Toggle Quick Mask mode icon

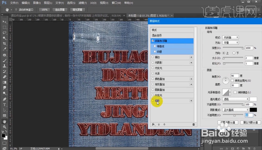(4, 143)
